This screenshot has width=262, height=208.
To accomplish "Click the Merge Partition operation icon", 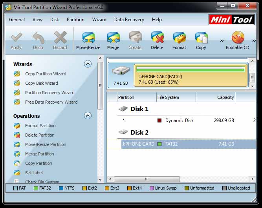I will (17, 154).
